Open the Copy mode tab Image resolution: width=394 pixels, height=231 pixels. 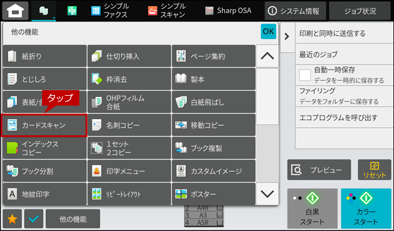(44, 10)
